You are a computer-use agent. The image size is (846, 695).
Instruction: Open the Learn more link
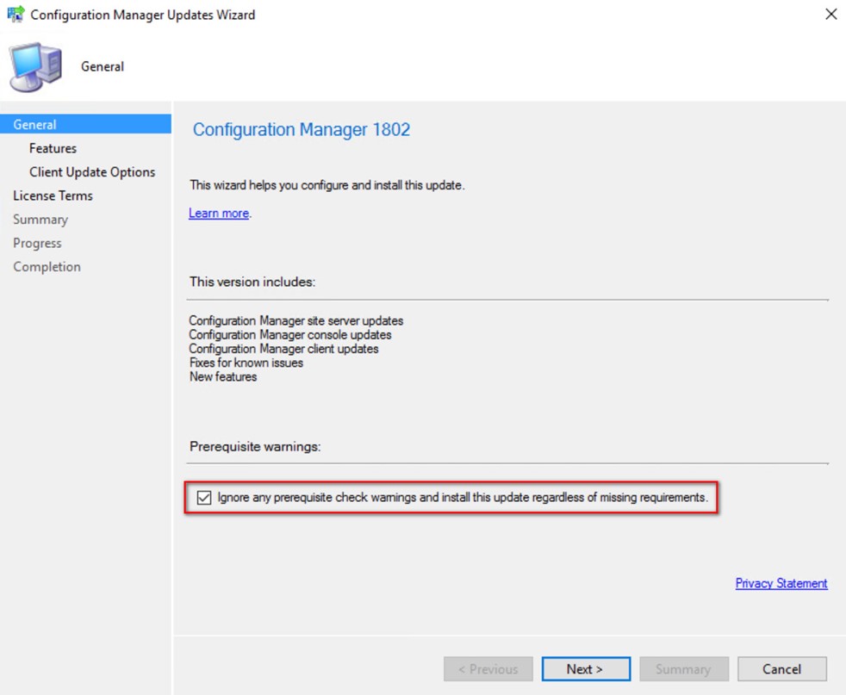click(x=219, y=213)
